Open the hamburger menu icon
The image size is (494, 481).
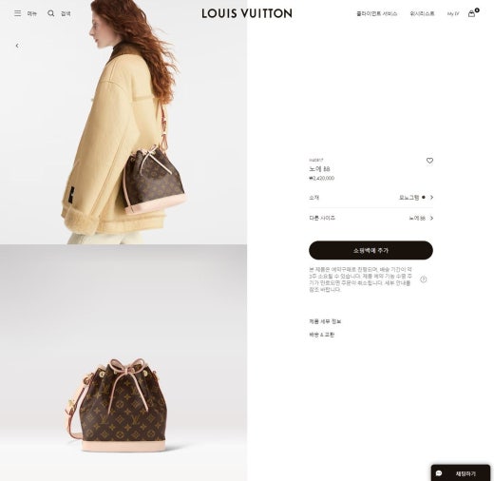(18, 13)
